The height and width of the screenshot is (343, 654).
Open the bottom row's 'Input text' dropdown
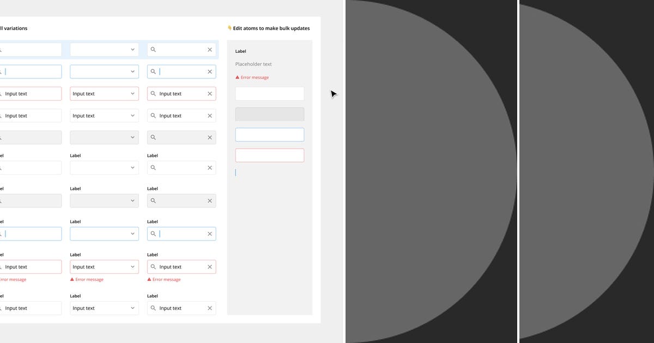[104, 308]
